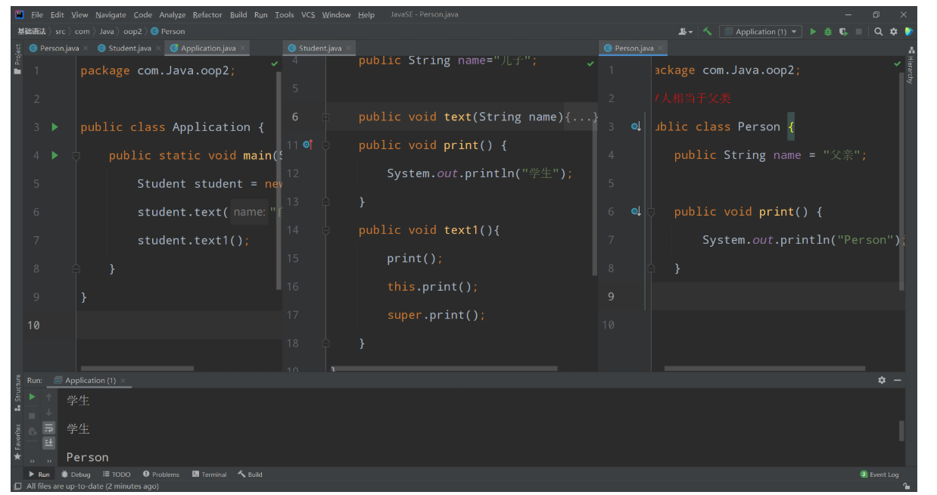Open the Debug tool window button

click(x=76, y=475)
